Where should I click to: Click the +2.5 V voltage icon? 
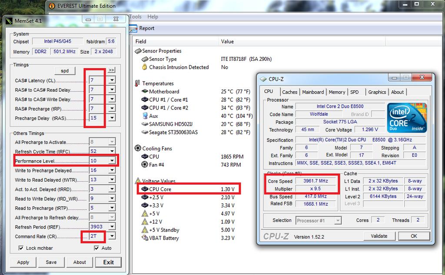tap(145, 197)
